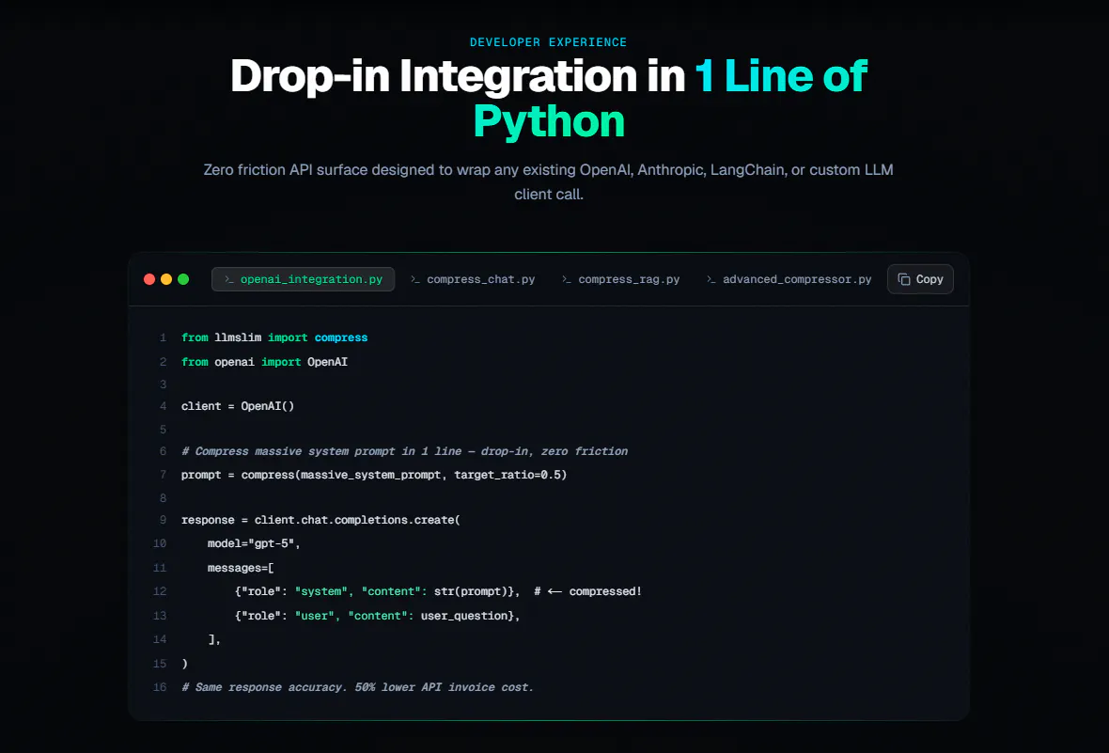Click line number 16 in the gutter
The width and height of the screenshot is (1109, 753).
click(x=160, y=687)
